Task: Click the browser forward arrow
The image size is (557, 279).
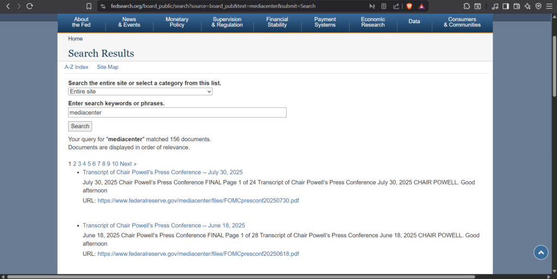Action: [x=19, y=6]
